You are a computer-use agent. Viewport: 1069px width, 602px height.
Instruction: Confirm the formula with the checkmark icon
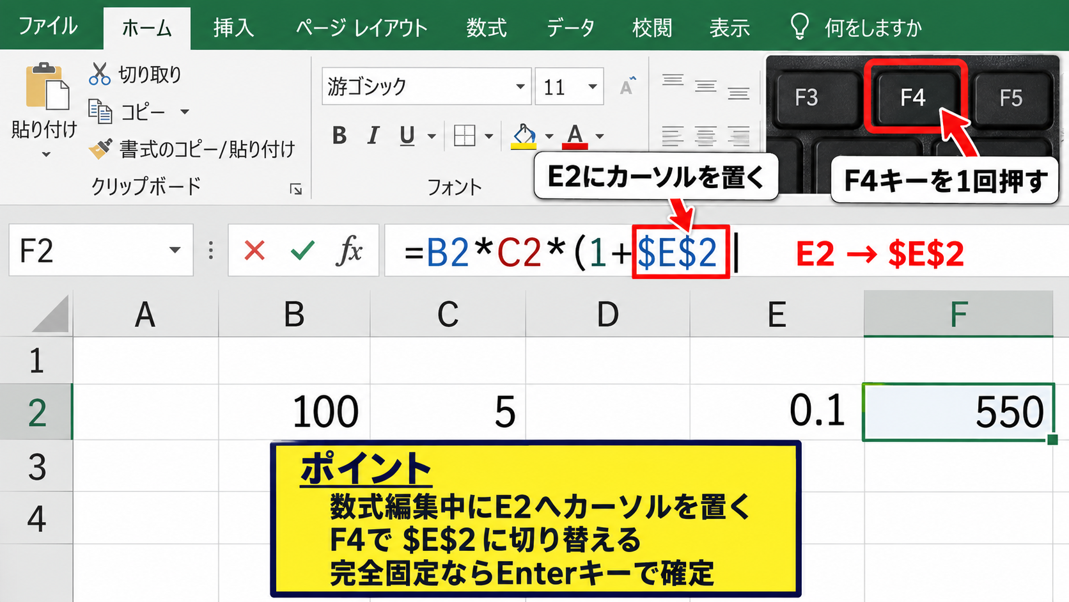click(302, 251)
